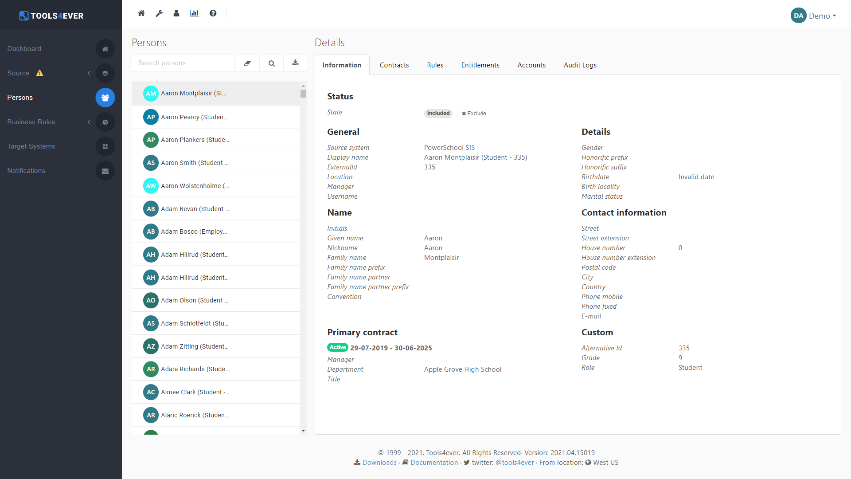This screenshot has height=479, width=851.
Task: Click the @tools4ever twitter link
Action: pos(515,463)
